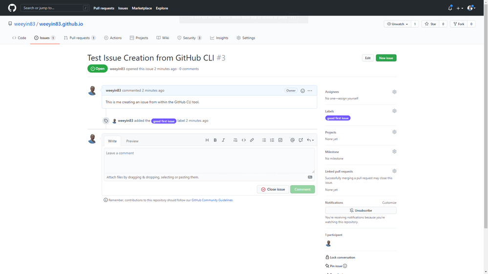Open the participant avatar
Image resolution: width=488 pixels, height=274 pixels.
click(x=328, y=244)
